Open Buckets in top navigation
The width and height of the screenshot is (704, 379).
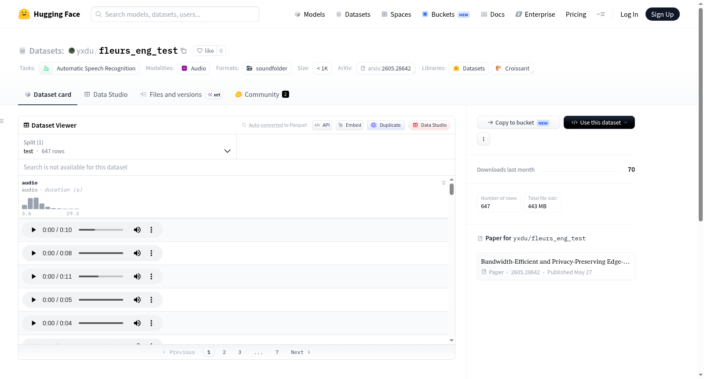(446, 15)
